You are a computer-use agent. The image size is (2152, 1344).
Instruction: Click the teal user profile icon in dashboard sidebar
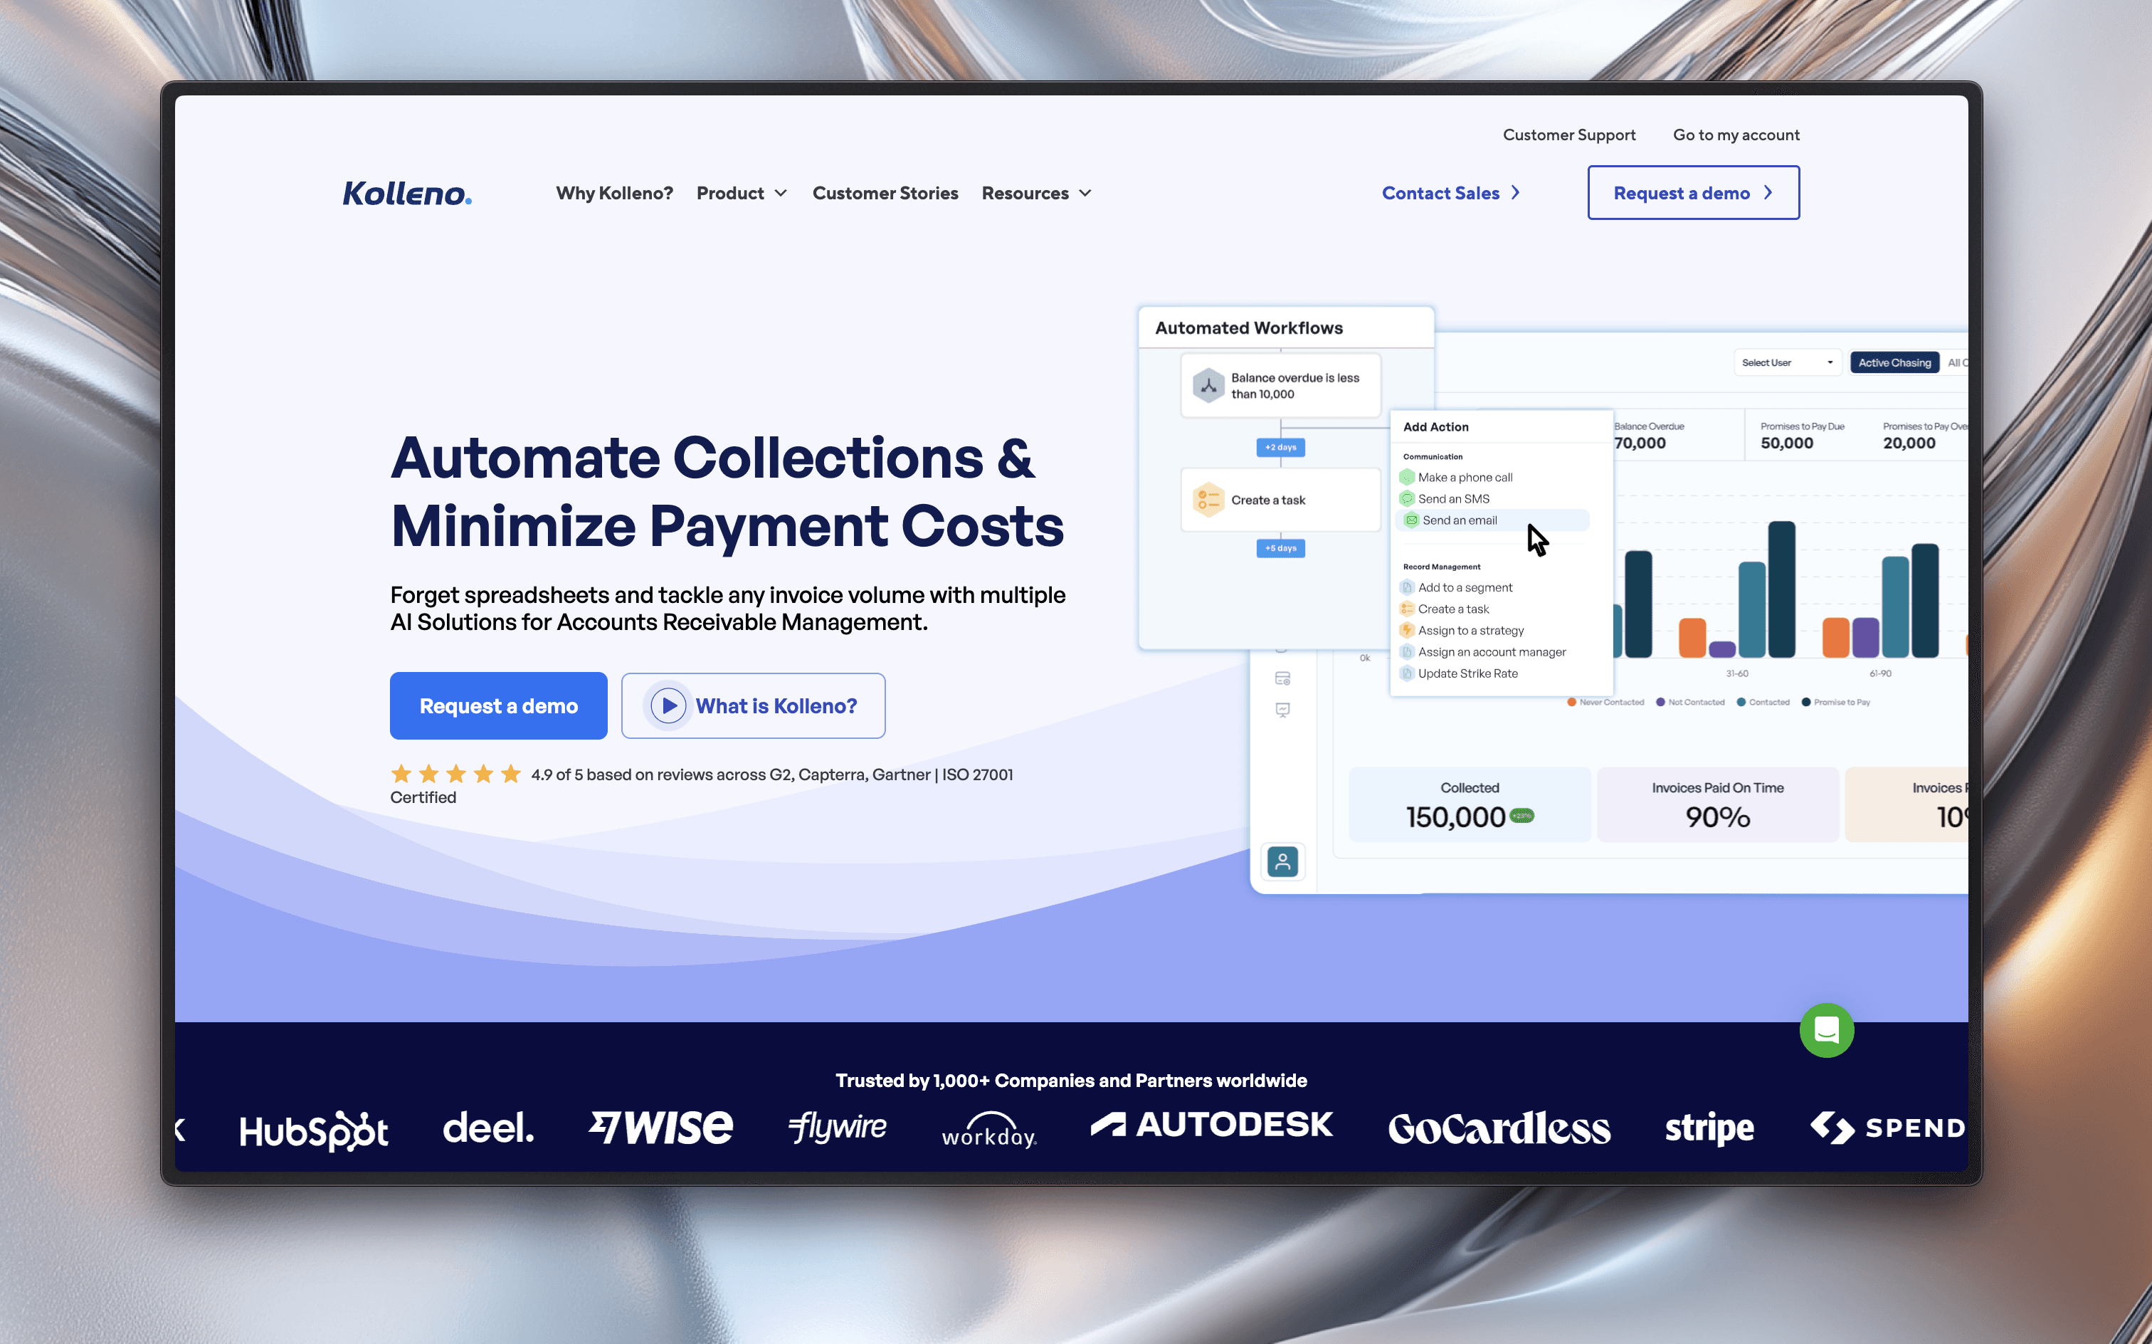click(1282, 861)
